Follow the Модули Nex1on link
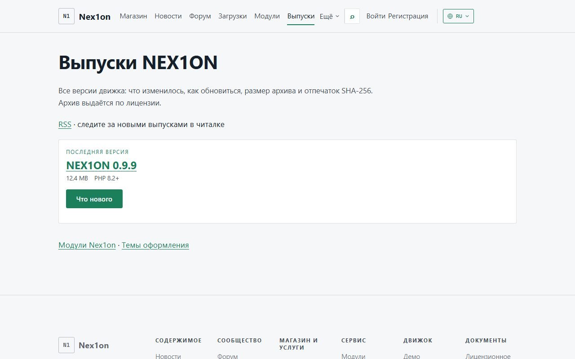The height and width of the screenshot is (359, 575). pos(87,245)
